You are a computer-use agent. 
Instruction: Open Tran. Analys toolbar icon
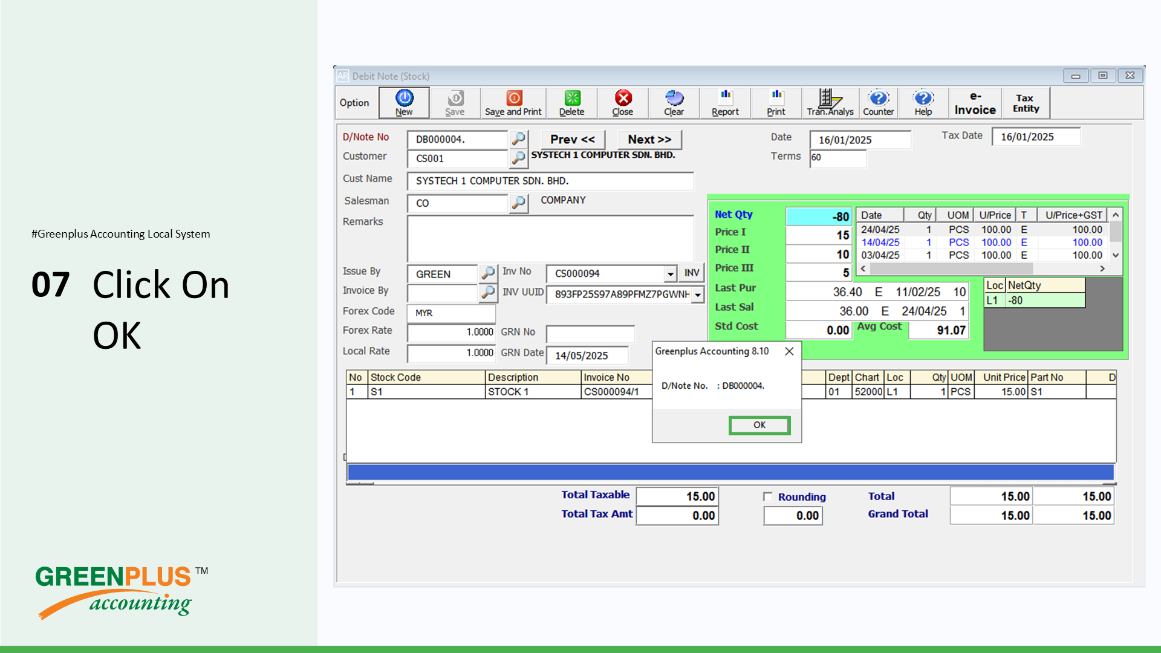(830, 103)
